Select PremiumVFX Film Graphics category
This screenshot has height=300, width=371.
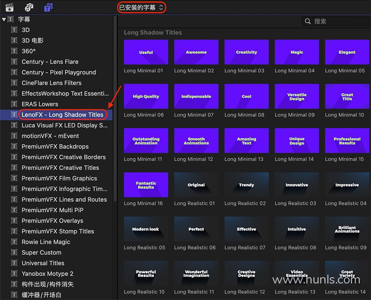(56, 178)
